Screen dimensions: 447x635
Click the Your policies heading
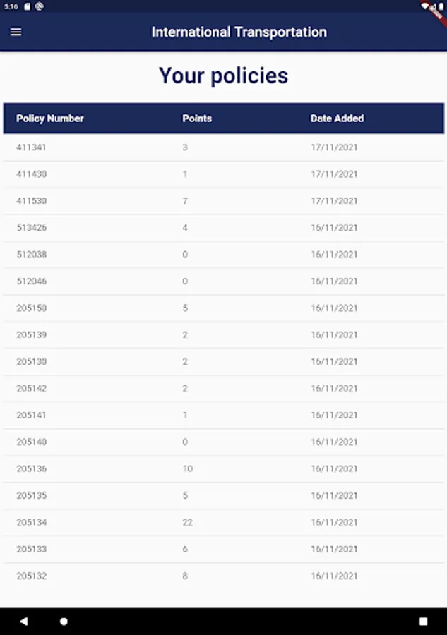[223, 75]
